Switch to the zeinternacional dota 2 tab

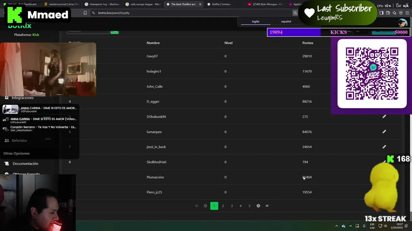pyautogui.click(x=61, y=4)
